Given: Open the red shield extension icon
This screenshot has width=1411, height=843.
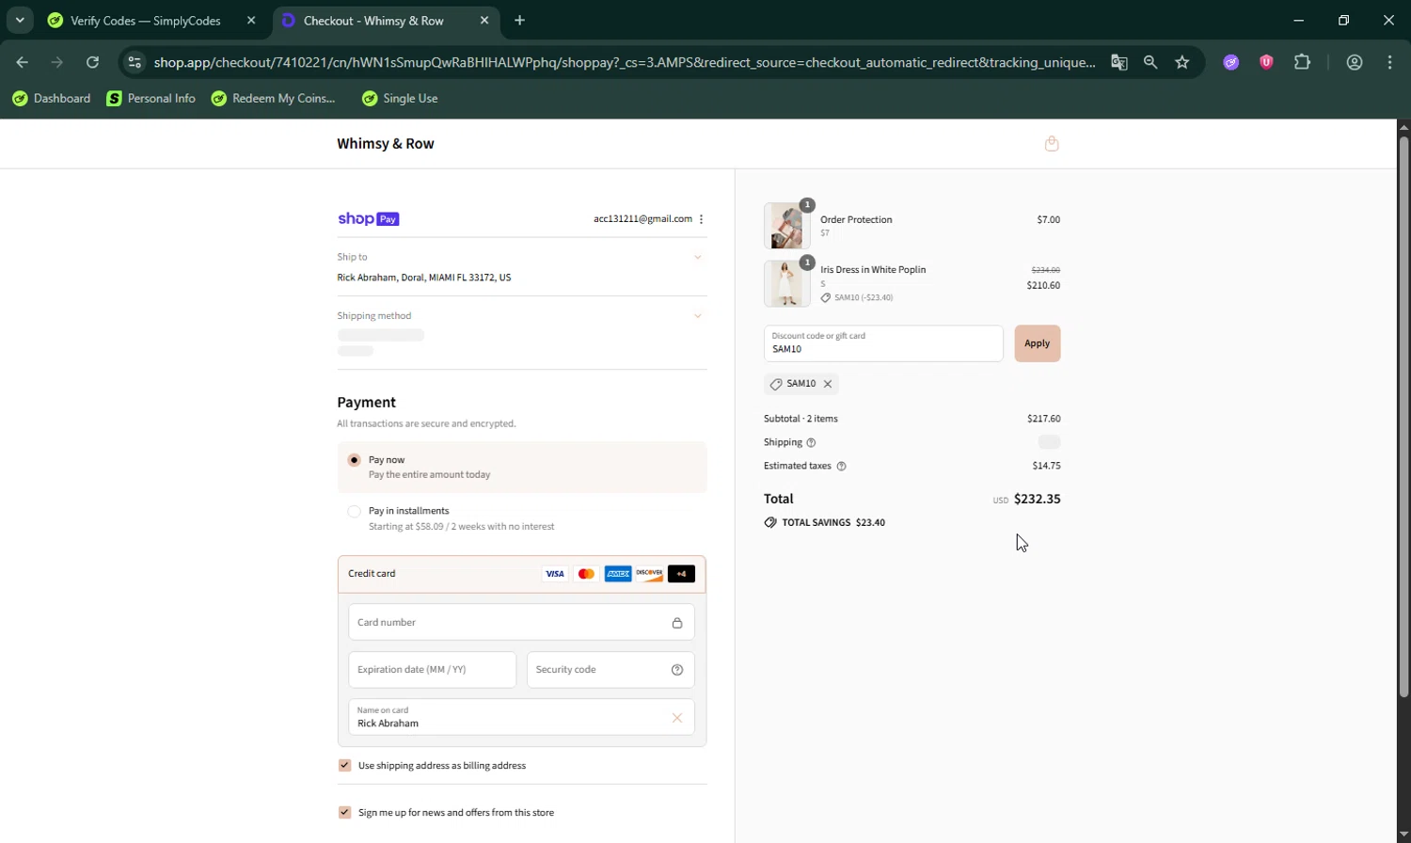Looking at the screenshot, I should (x=1266, y=62).
